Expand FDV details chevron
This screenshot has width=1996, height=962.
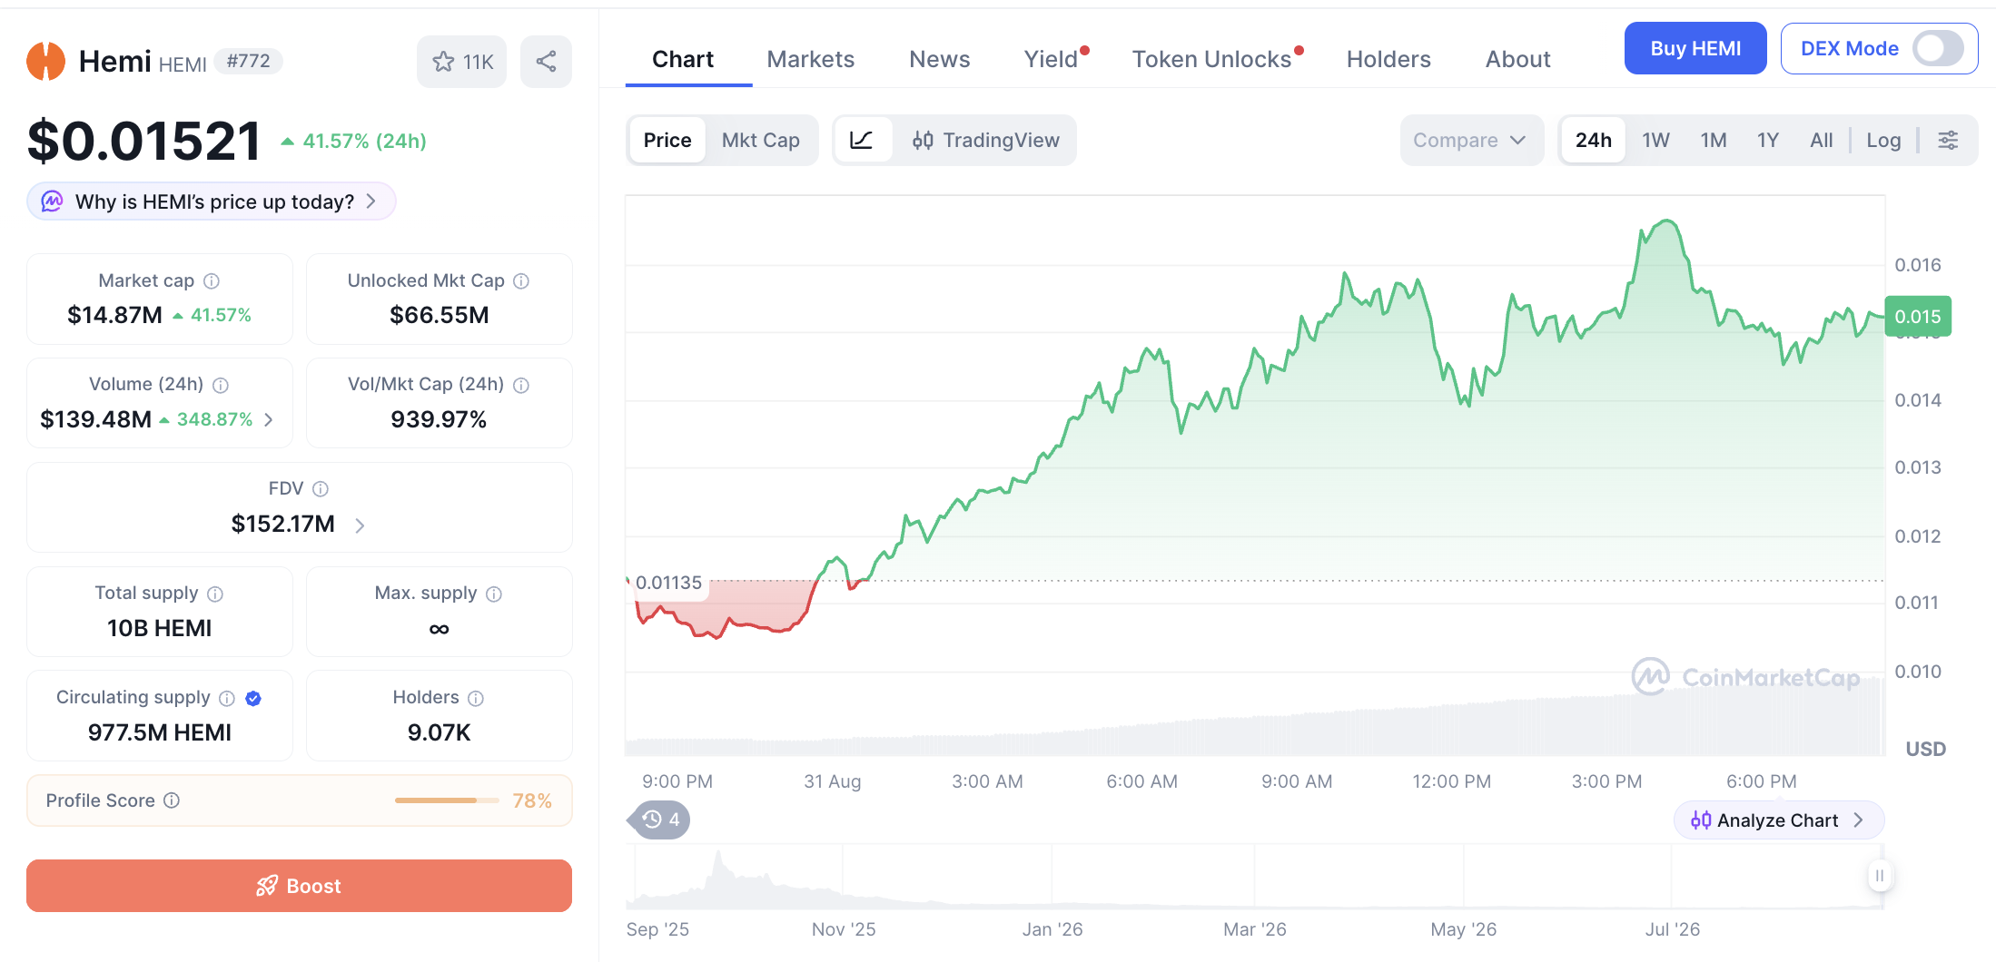[360, 525]
